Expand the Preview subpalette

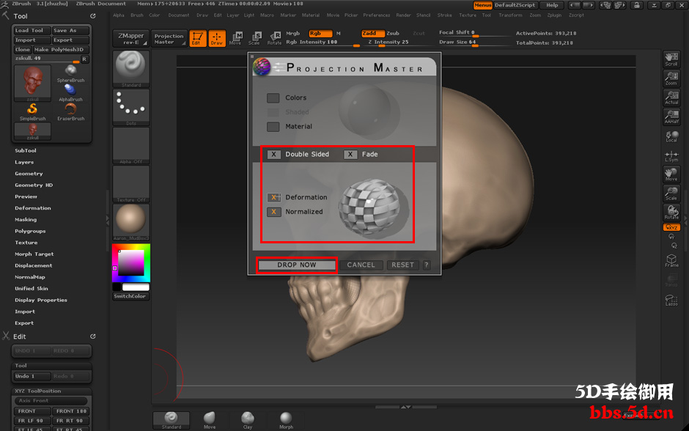tap(26, 196)
